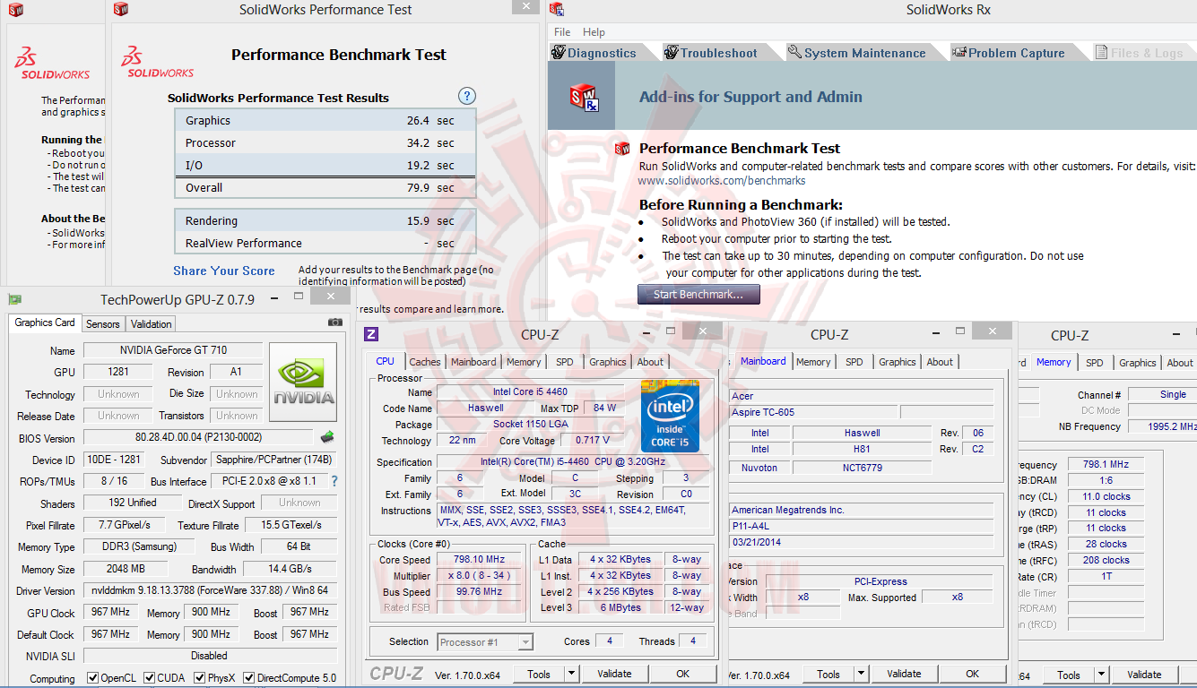Click the Graphics result row showing 26.4 sec
The image size is (1197, 688).
coord(325,120)
